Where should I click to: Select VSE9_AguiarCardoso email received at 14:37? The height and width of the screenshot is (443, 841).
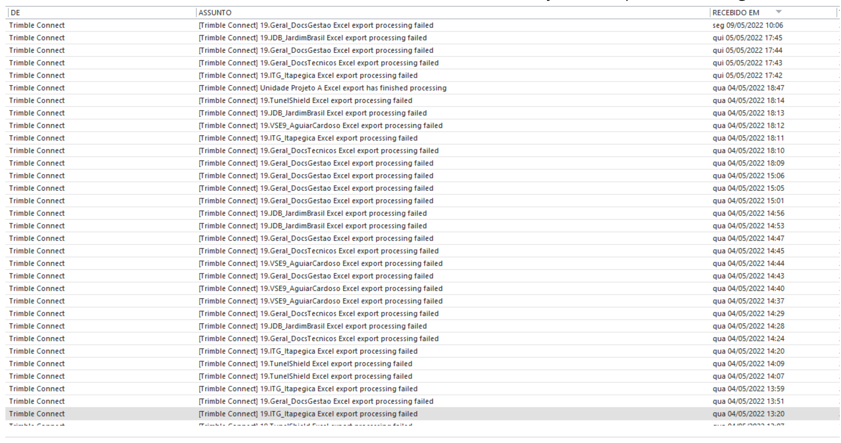(422, 301)
